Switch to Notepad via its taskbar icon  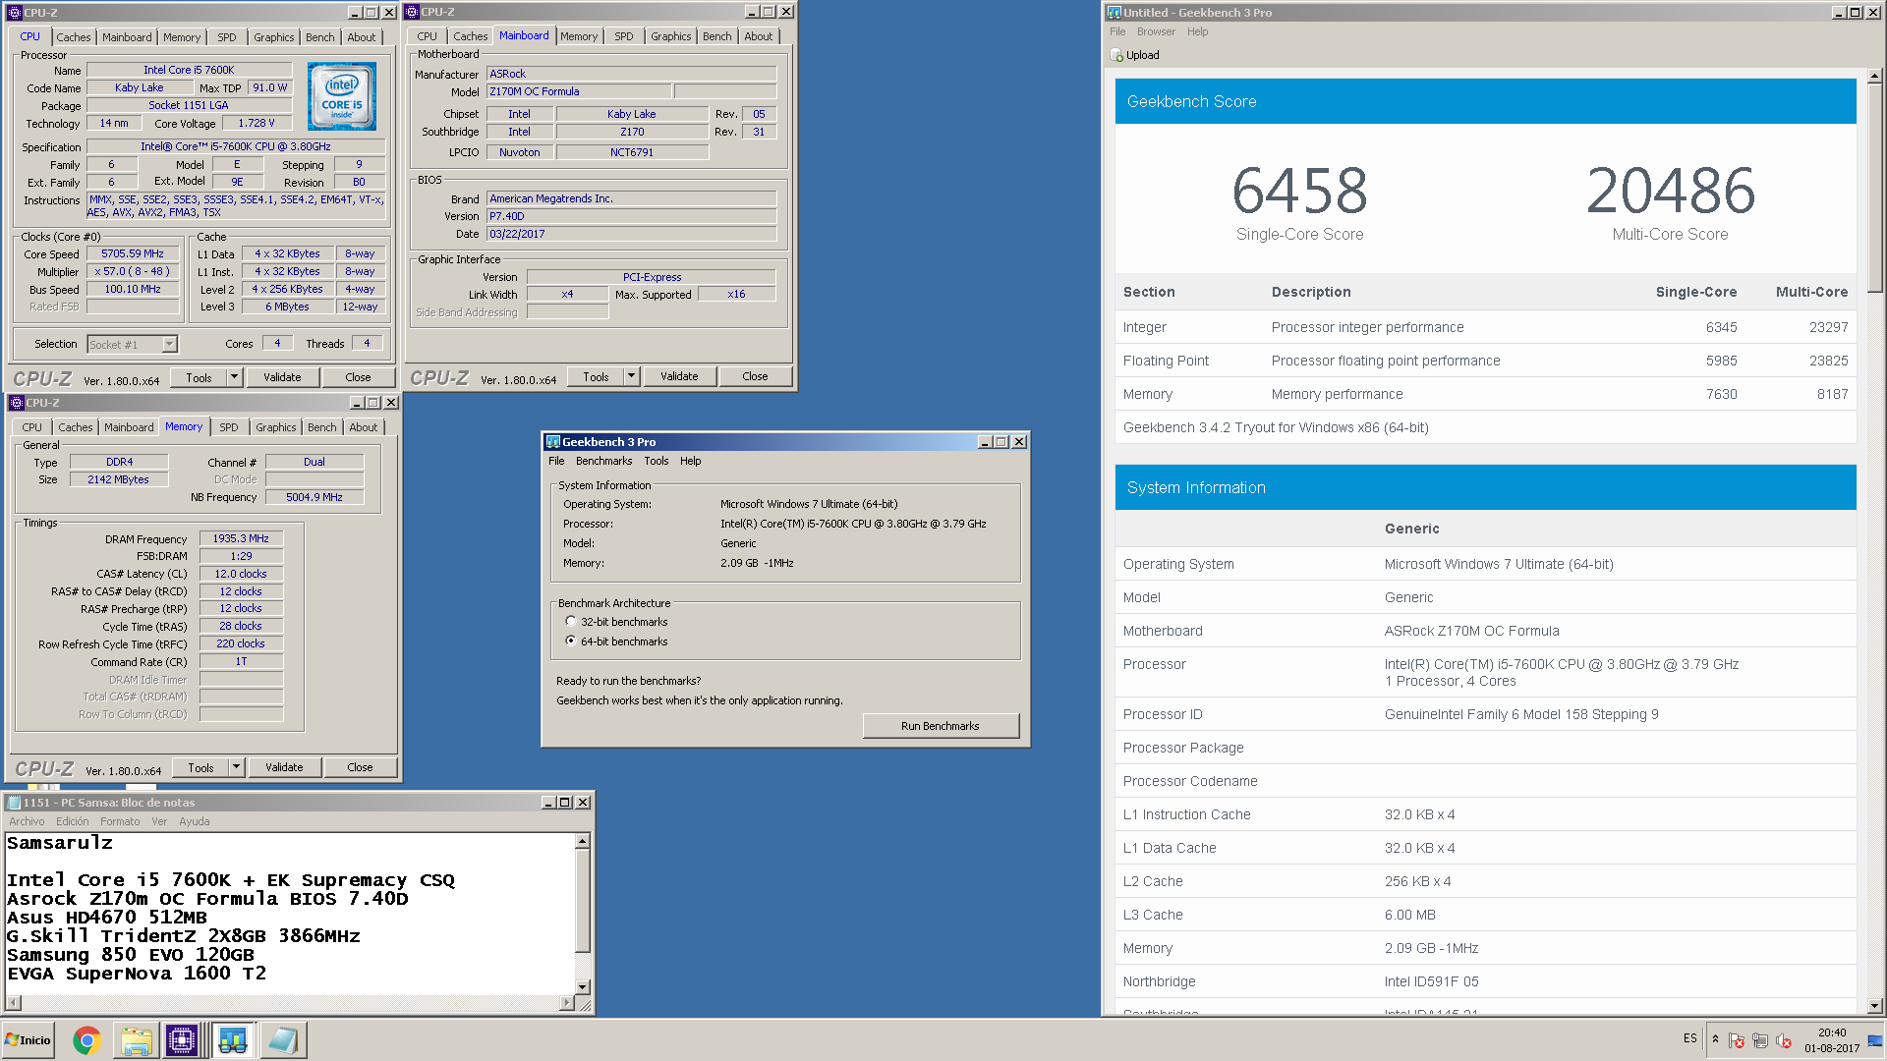coord(282,1040)
